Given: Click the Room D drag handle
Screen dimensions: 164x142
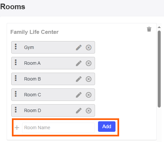Looking at the screenshot, I should [x=16, y=110].
